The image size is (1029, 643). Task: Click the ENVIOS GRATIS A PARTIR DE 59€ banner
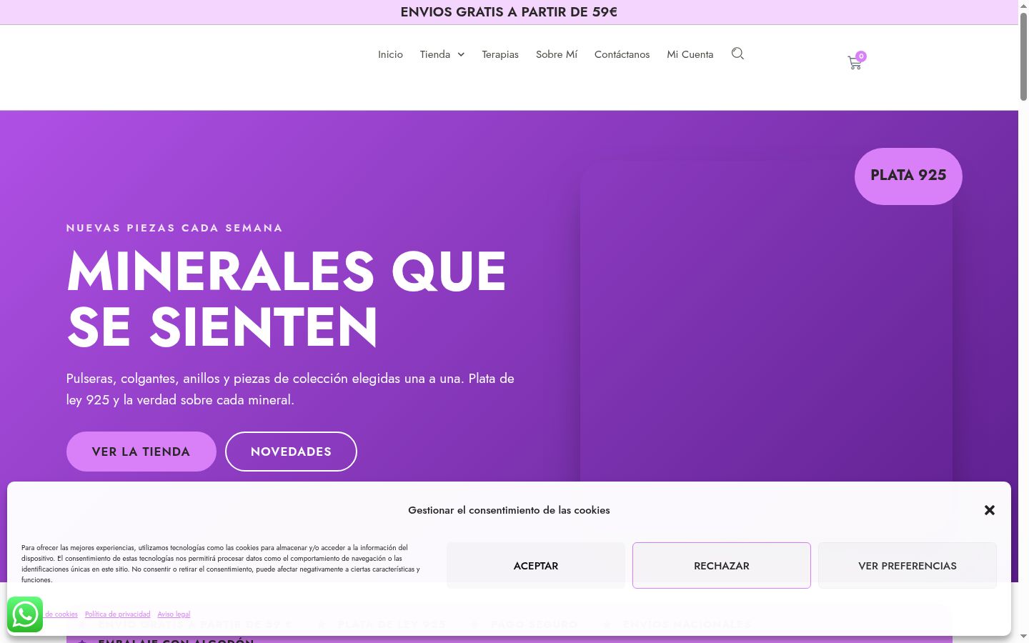click(509, 12)
